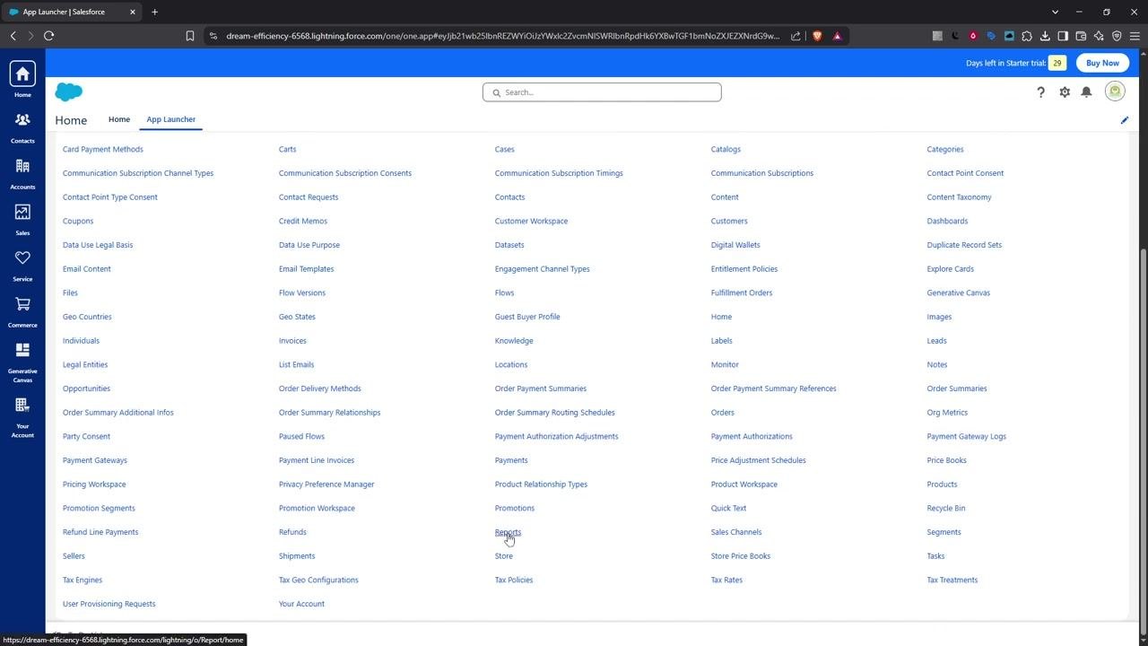
Task: Open the user profile avatar
Action: (1115, 92)
